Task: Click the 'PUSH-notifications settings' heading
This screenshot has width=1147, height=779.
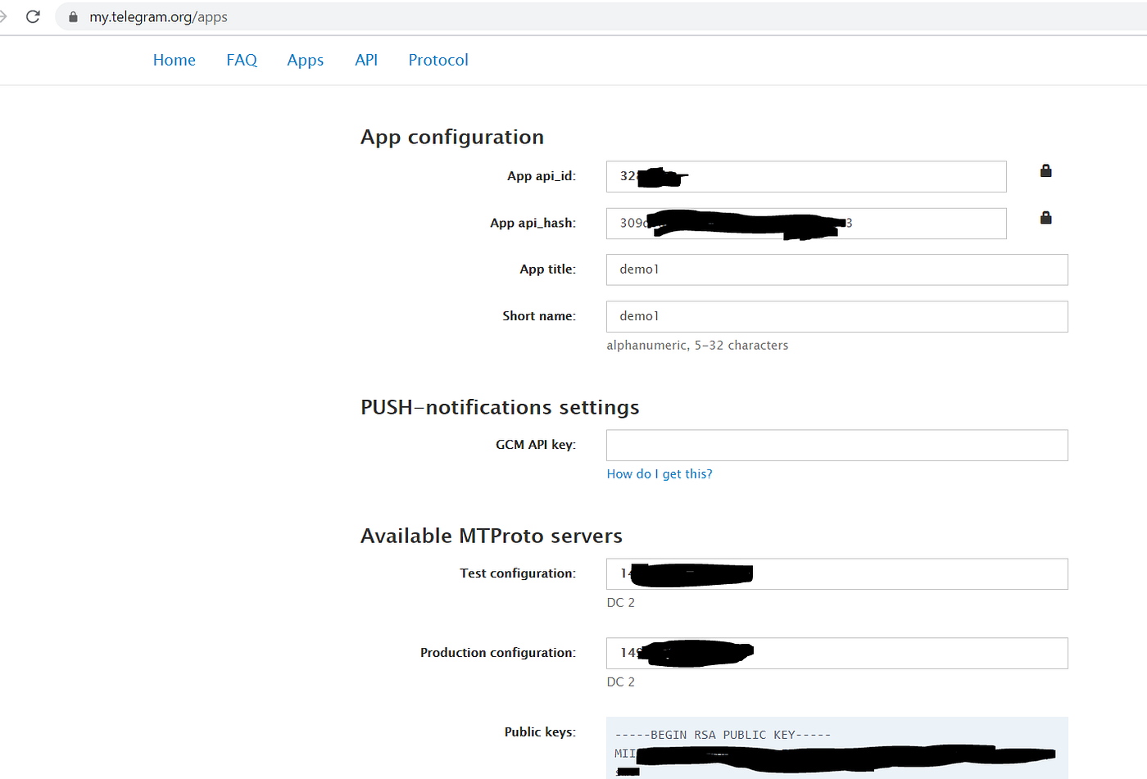Action: (500, 407)
